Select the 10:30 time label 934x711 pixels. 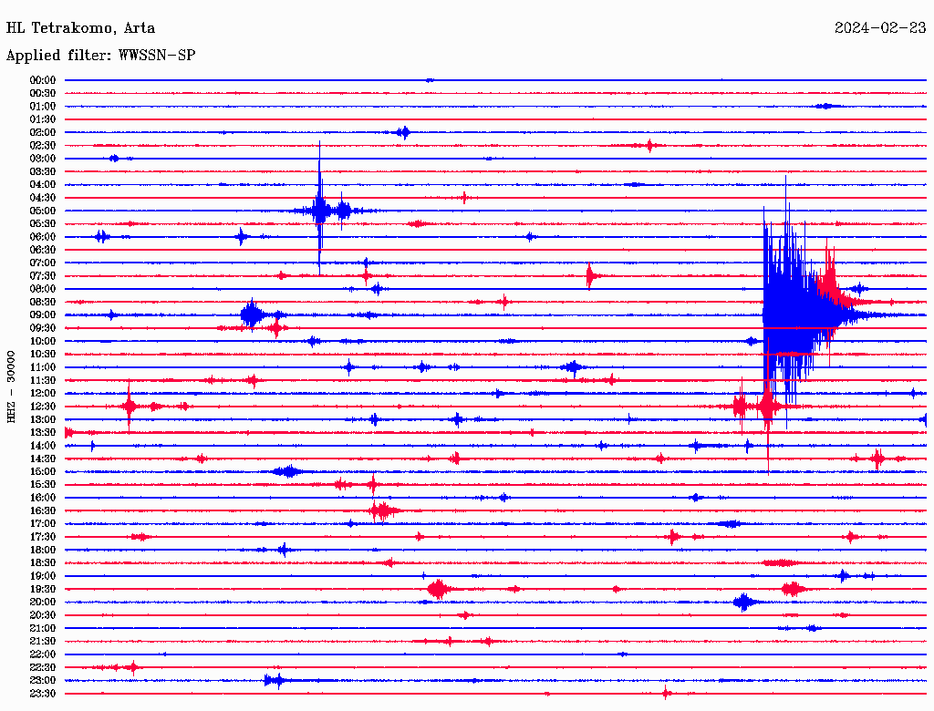43,354
